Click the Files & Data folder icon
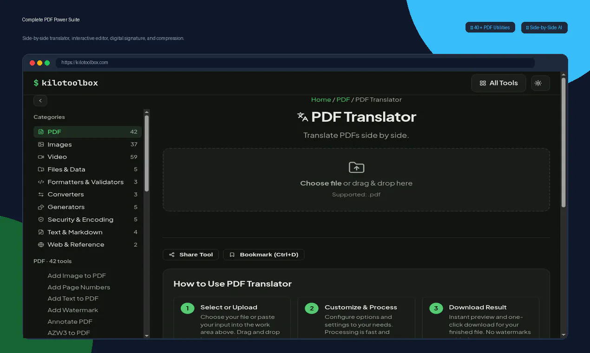 (x=41, y=170)
